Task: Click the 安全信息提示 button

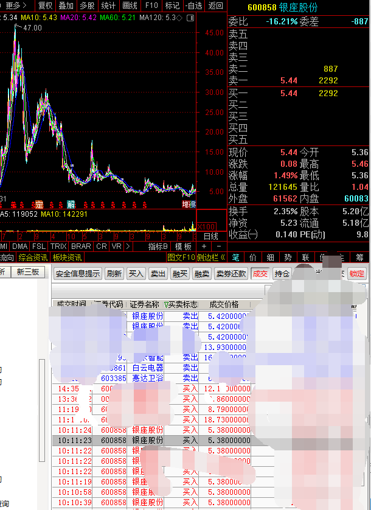Action: [x=78, y=274]
